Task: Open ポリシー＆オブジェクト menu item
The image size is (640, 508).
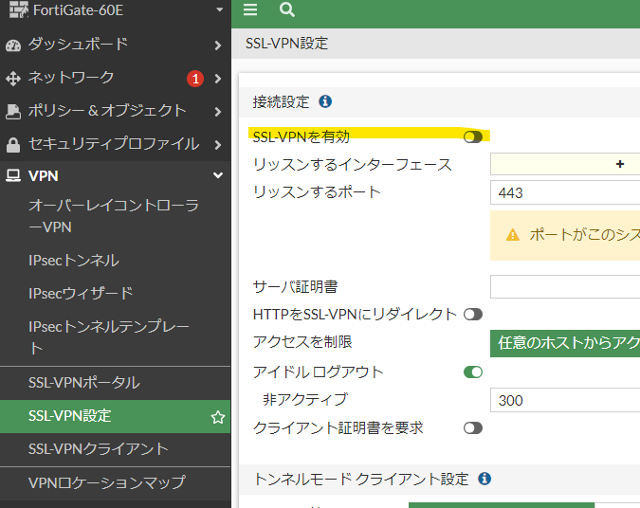Action: click(107, 111)
